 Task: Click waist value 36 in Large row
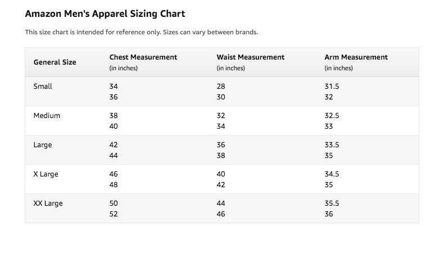click(x=221, y=144)
